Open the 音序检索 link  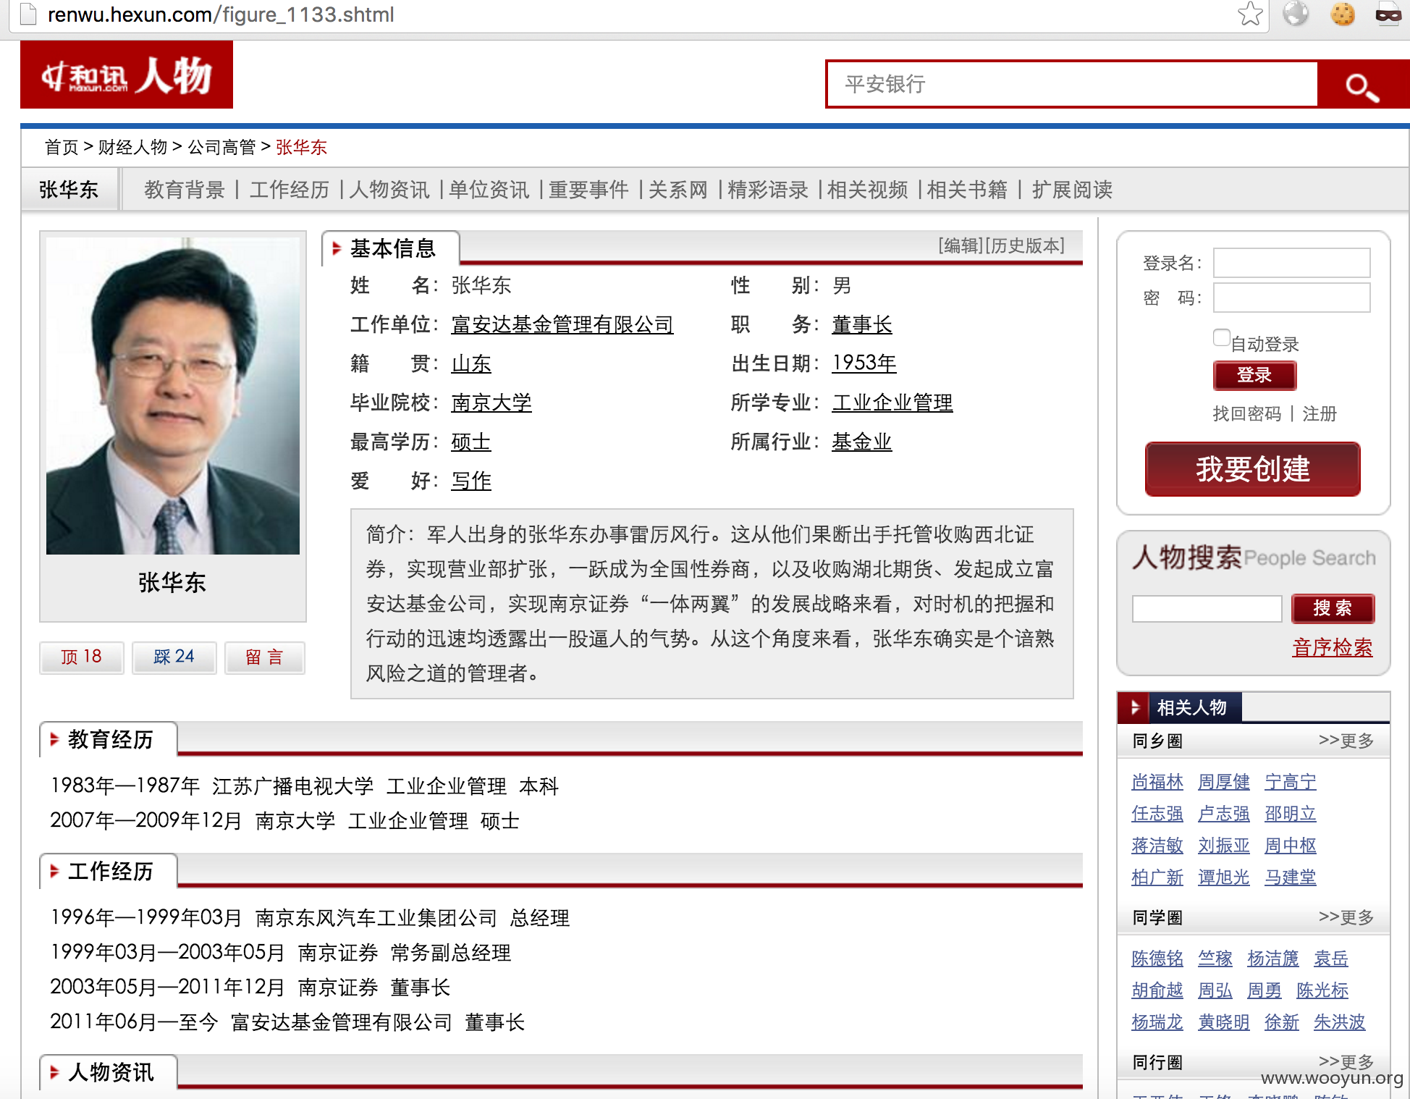click(x=1333, y=647)
